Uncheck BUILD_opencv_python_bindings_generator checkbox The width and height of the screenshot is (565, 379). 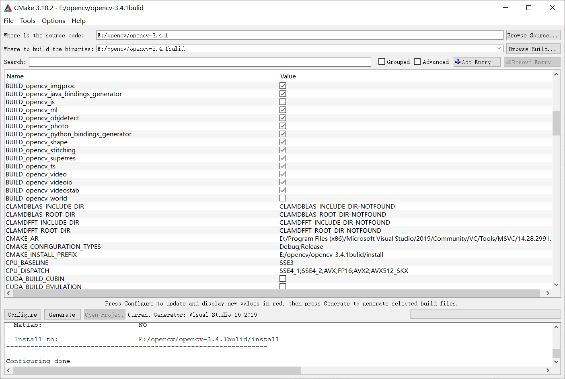click(283, 134)
